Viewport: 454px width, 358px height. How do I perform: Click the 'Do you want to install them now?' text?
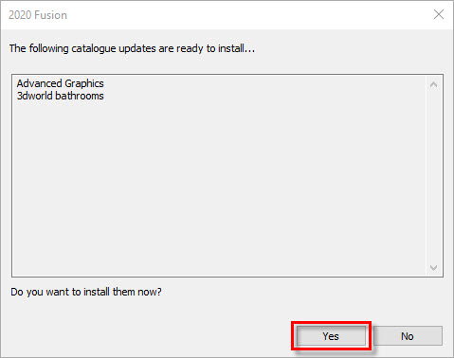(x=86, y=292)
